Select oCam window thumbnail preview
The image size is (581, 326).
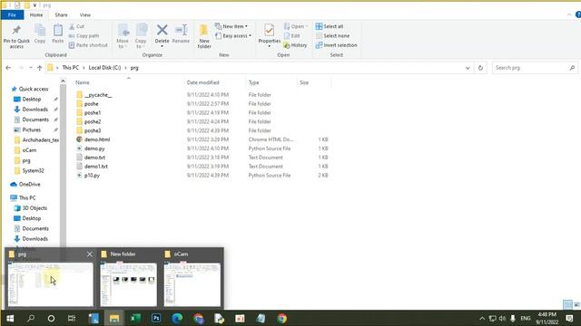(x=192, y=284)
